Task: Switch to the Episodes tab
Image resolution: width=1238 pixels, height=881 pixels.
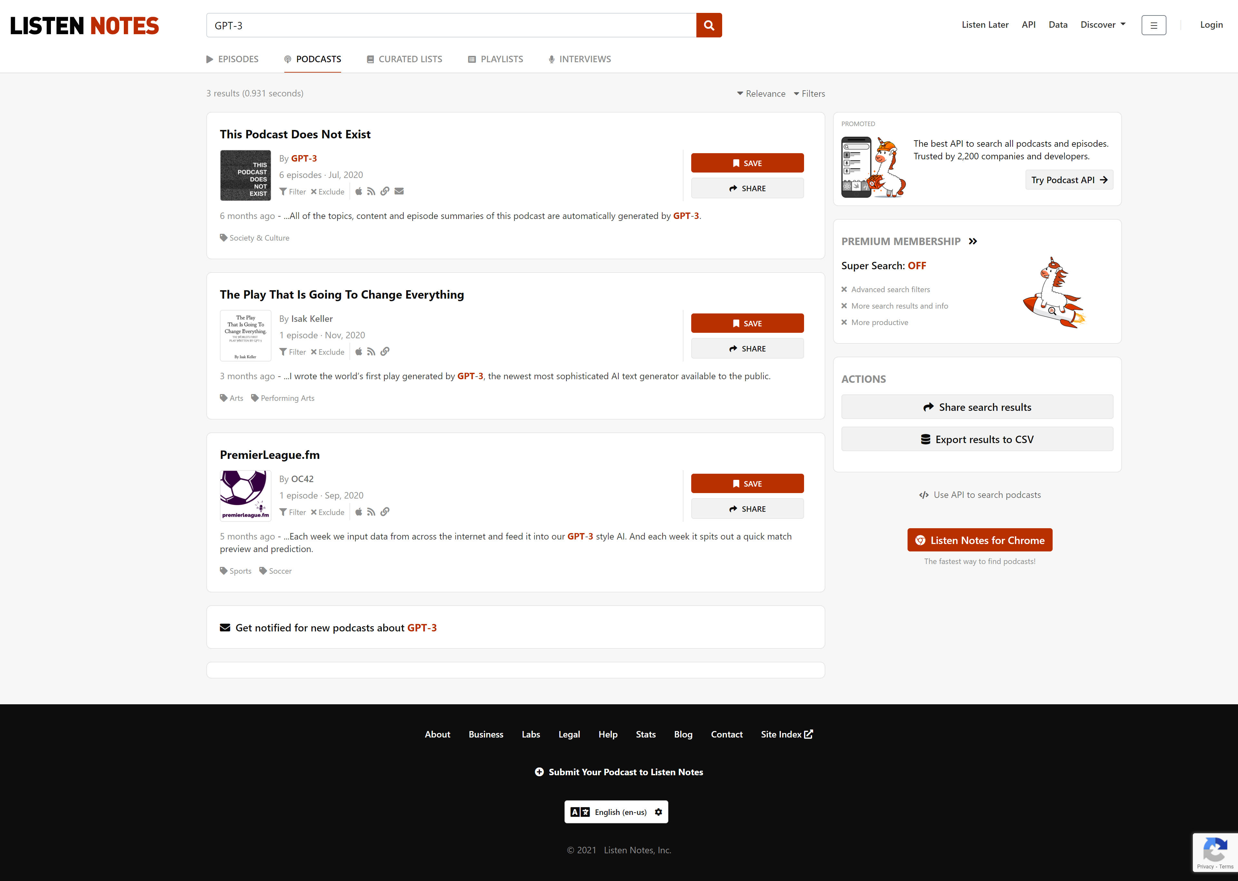Action: point(233,59)
